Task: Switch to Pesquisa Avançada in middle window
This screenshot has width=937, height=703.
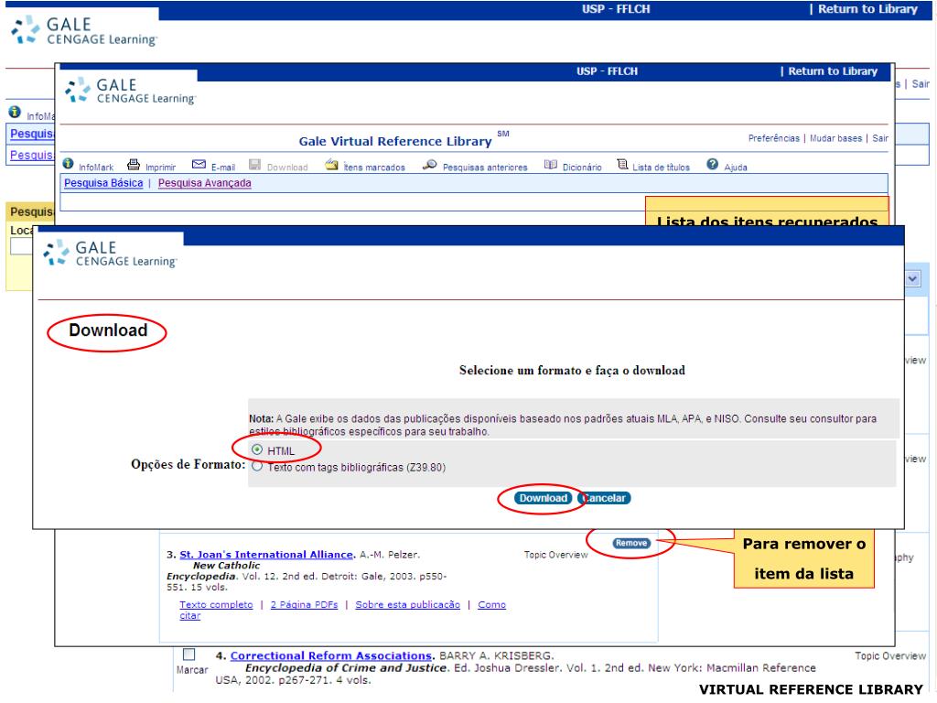Action: coord(204,183)
